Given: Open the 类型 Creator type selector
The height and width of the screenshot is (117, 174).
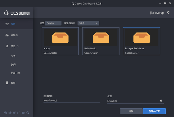Looking at the screenshot, I should click(53, 23).
